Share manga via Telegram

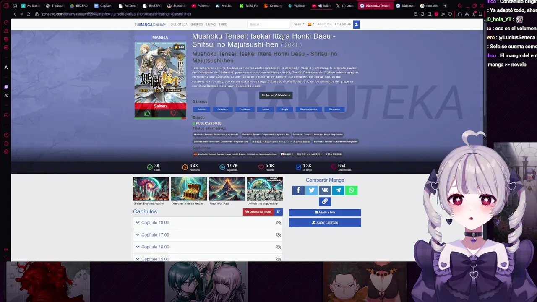(338, 190)
